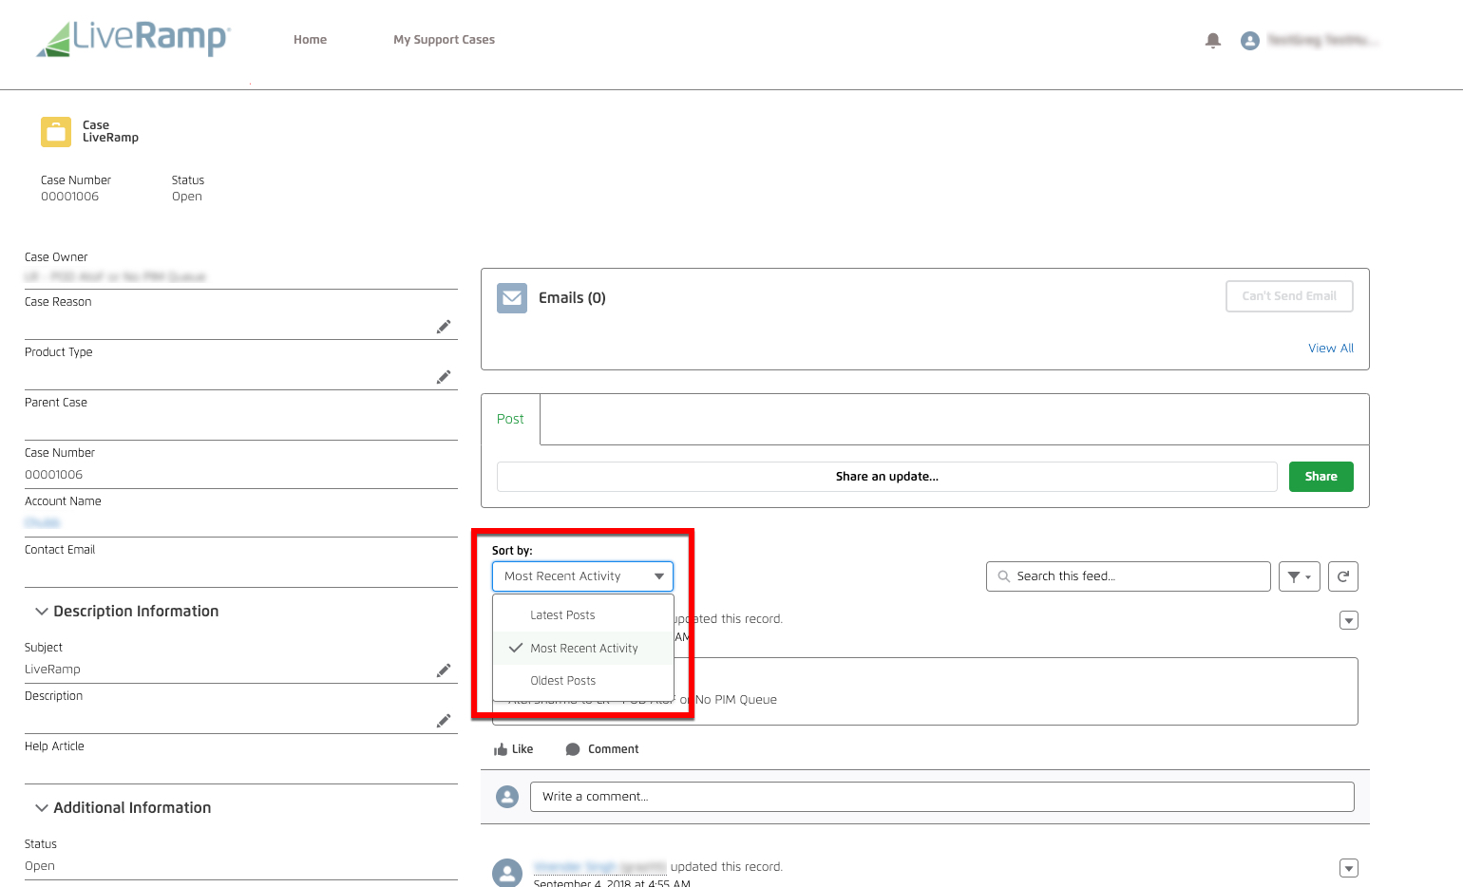Open the first feed item's actions arrow

[x=1349, y=620]
